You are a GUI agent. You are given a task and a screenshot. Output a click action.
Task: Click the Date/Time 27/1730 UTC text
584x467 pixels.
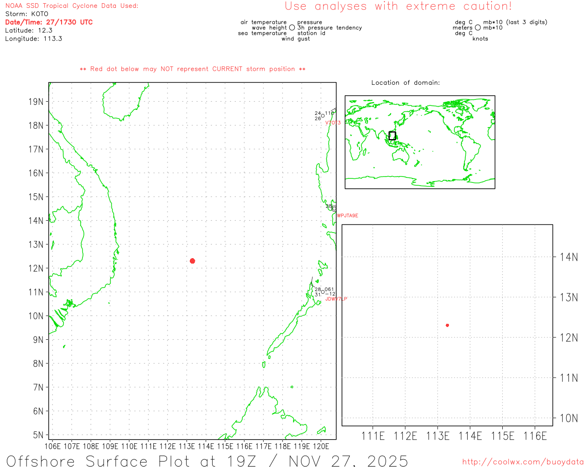tap(49, 22)
